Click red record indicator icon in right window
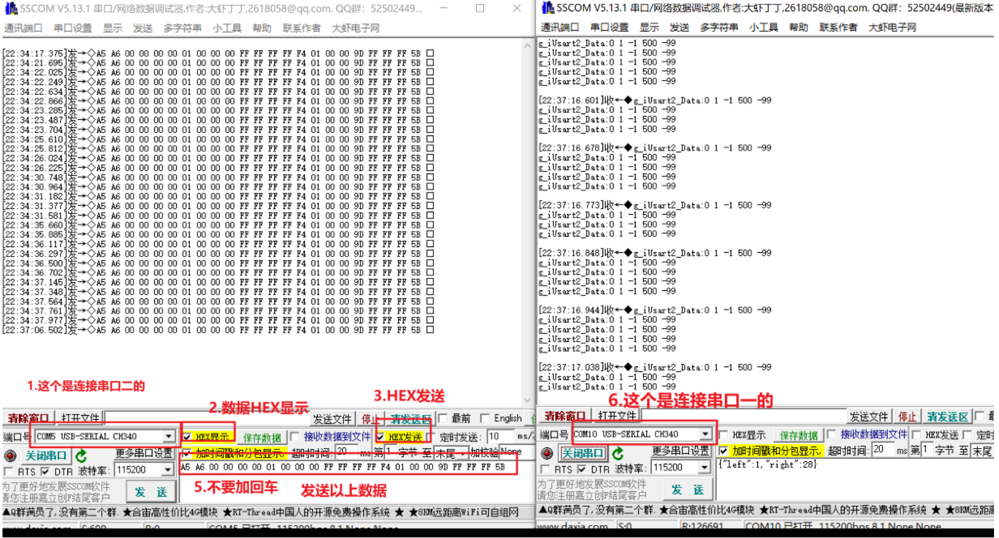 (x=547, y=453)
